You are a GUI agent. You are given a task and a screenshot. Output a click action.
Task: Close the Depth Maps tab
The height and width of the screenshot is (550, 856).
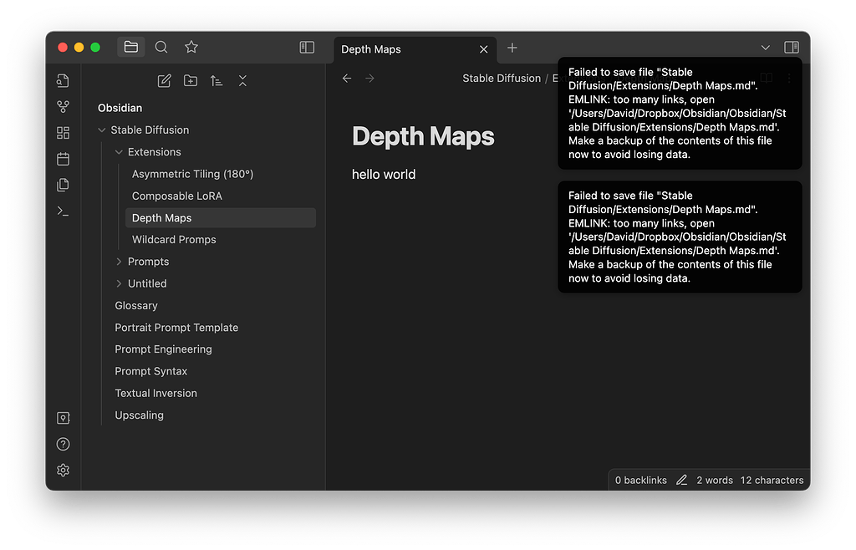tap(484, 49)
